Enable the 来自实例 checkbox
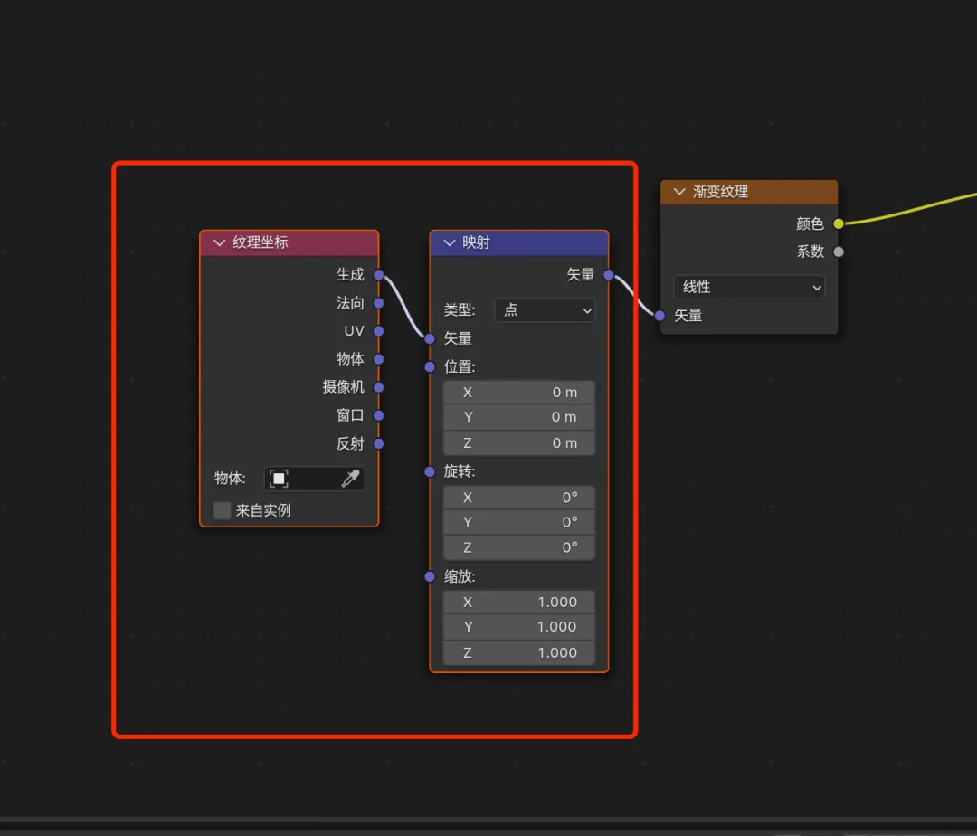This screenshot has height=836, width=977. [x=223, y=510]
